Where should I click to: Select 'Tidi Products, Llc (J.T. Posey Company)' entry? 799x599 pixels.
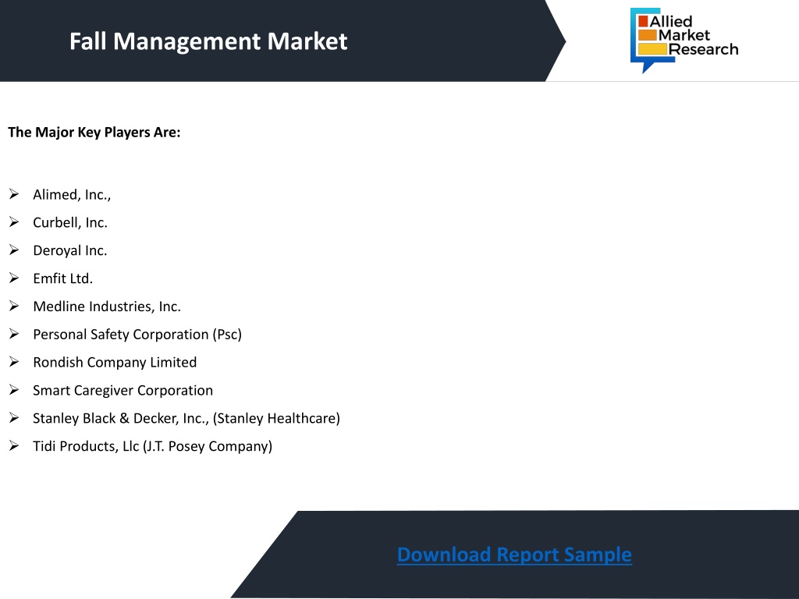153,446
